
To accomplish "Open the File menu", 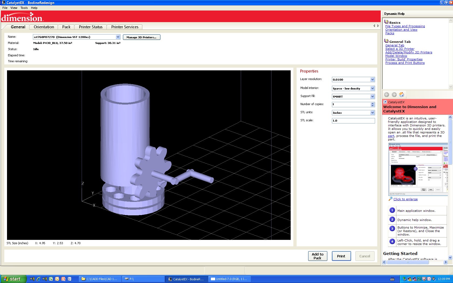I will tap(5, 8).
